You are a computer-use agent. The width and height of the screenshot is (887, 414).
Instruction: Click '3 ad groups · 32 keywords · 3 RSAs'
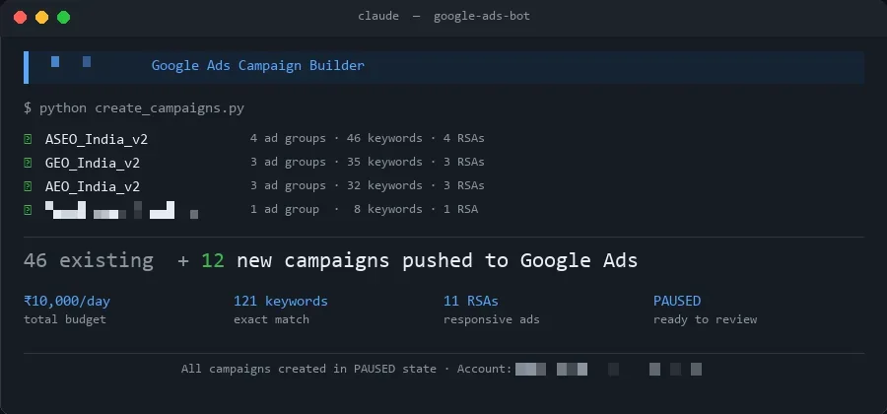(368, 185)
